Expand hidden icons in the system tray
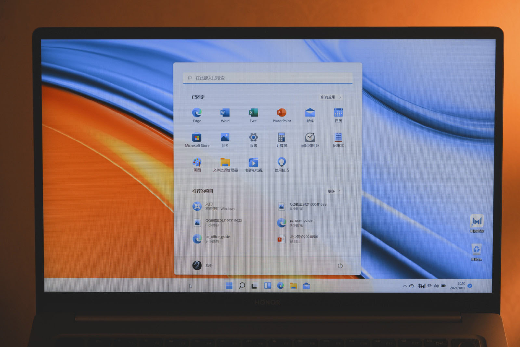Screen dimensions: 520x347 point(404,285)
